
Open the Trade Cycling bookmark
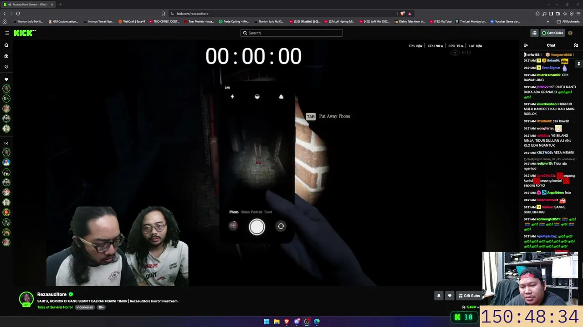234,21
